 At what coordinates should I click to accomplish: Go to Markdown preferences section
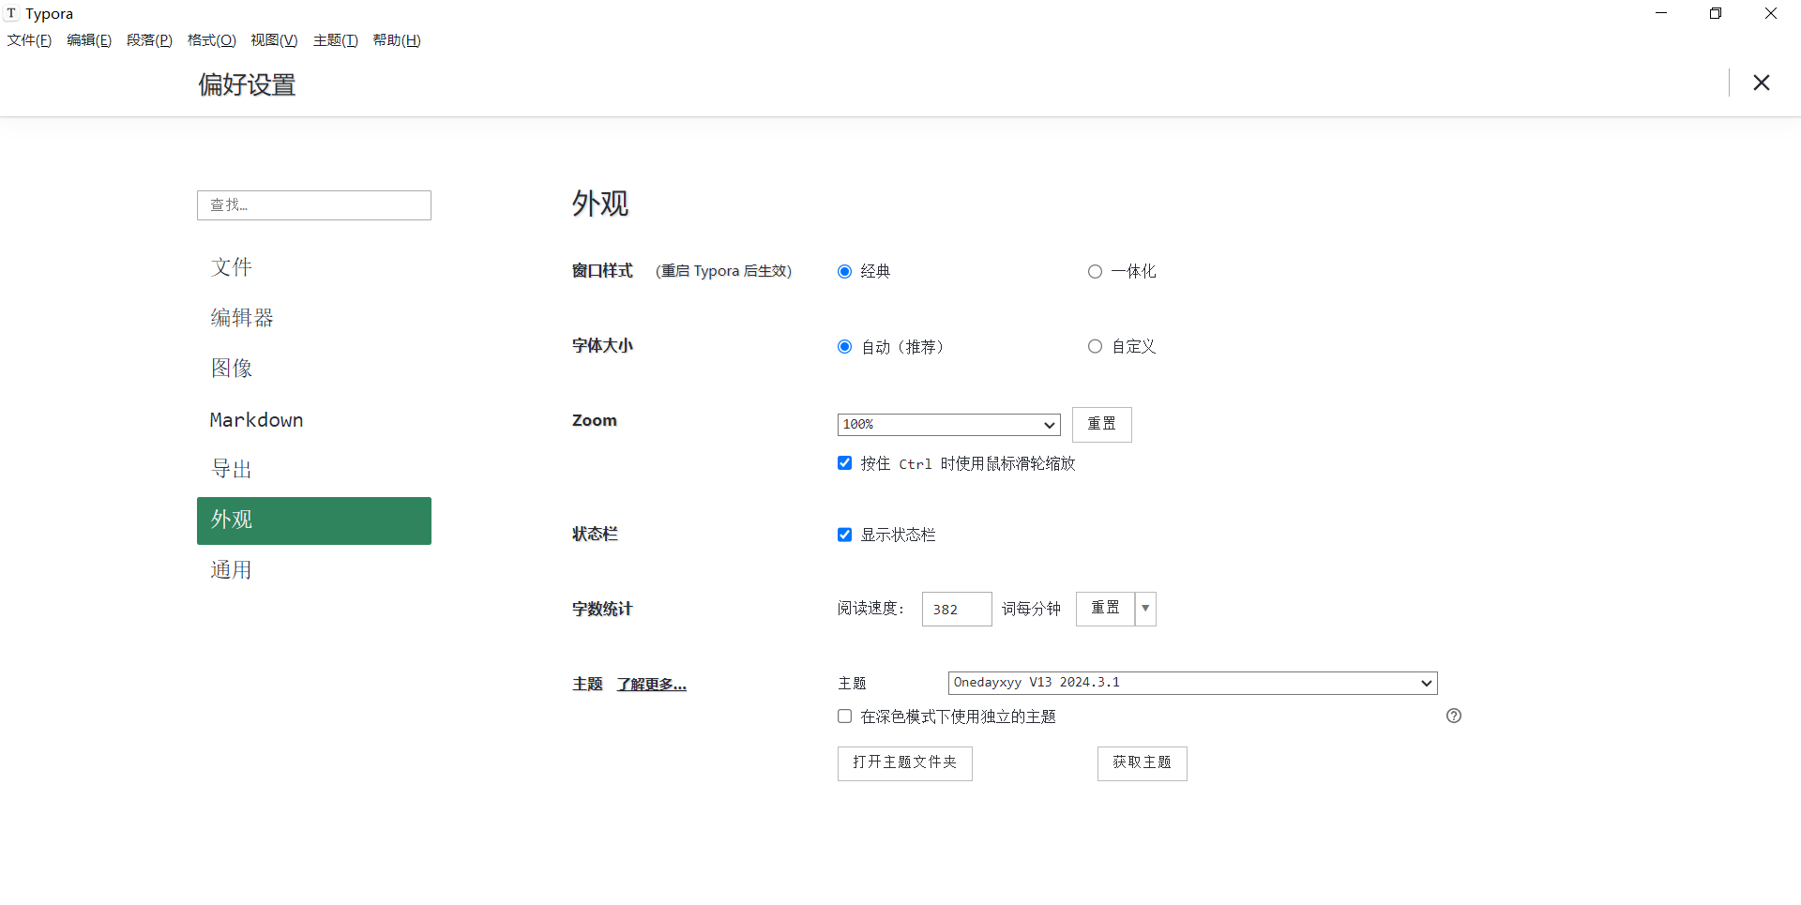pyautogui.click(x=314, y=419)
